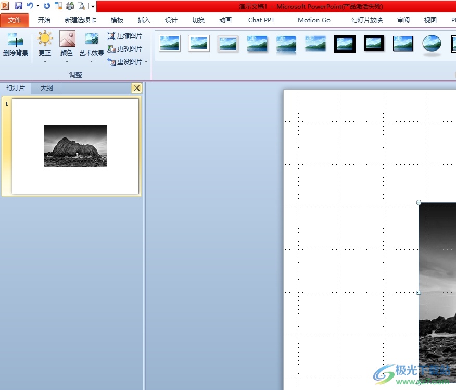456x390 pixels.
Task: Select slide 1 thumbnail in the panel
Action: tap(75, 146)
